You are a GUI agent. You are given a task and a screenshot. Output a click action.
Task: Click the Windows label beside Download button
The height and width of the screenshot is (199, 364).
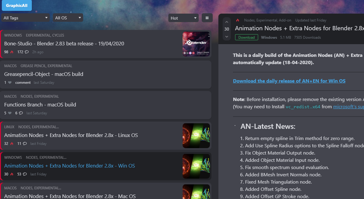pos(269,38)
